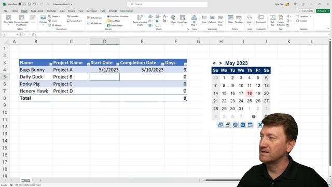
Task: Open Get Add-ins store
Action: point(94,18)
